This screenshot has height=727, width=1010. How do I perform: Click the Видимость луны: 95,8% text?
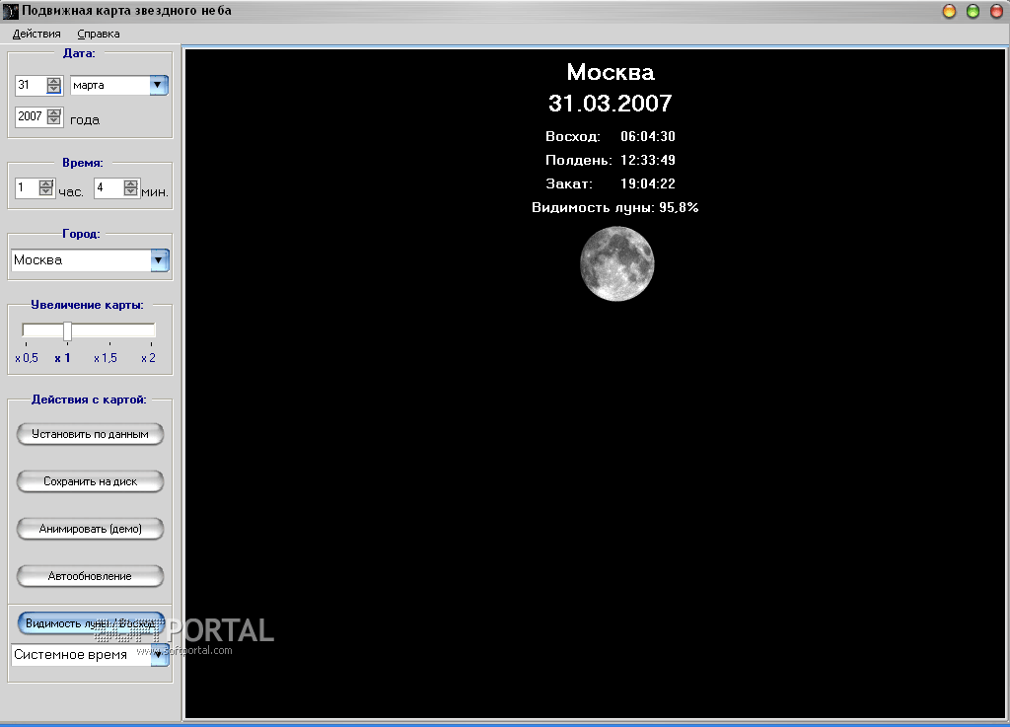[615, 207]
